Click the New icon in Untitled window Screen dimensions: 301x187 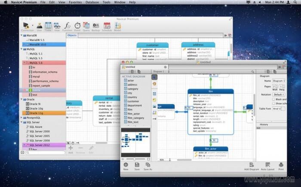tap(126, 165)
